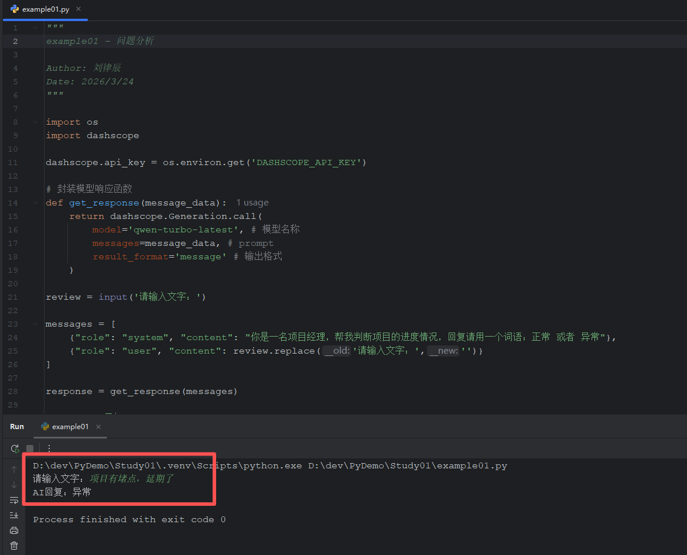Click the input('请输入文字：') call on line 21
687x555 pixels.
pyautogui.click(x=152, y=297)
